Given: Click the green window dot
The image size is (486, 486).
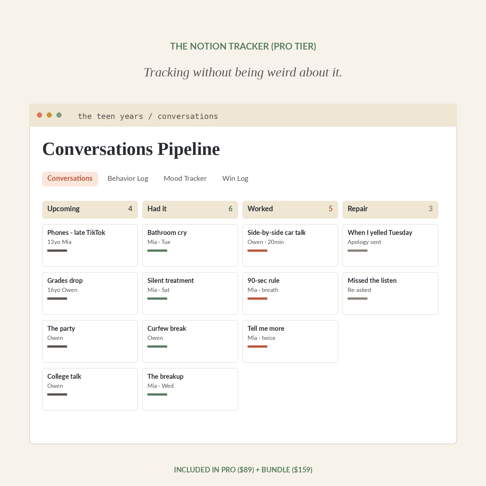Looking at the screenshot, I should pyautogui.click(x=59, y=115).
